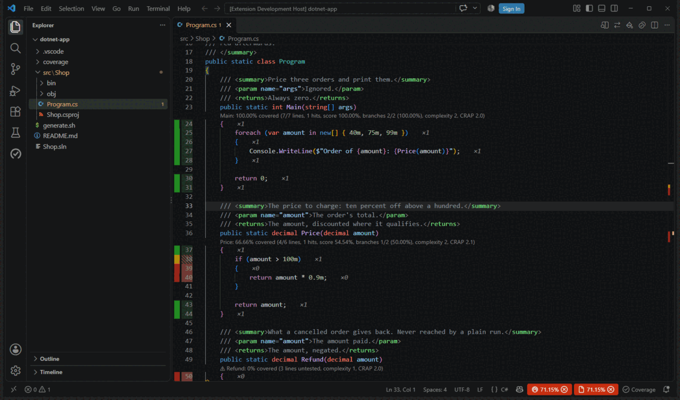Toggle Coverage in the status bar
Screen dimensions: 680x400
[x=639, y=390]
